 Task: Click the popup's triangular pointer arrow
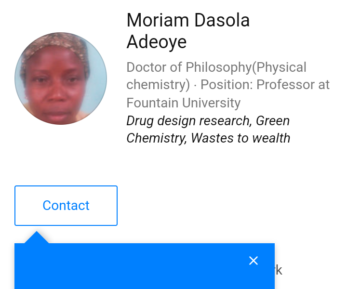(37, 238)
